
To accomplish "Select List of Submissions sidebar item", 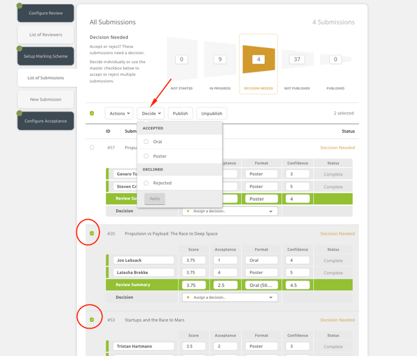I will point(45,78).
